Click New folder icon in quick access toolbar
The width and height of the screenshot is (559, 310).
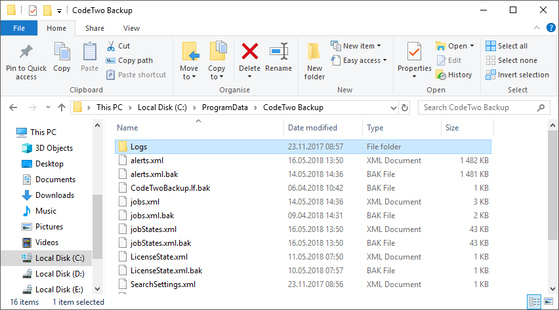pos(47,10)
